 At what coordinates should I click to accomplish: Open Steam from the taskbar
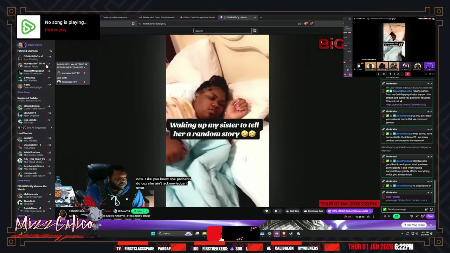click(x=291, y=234)
